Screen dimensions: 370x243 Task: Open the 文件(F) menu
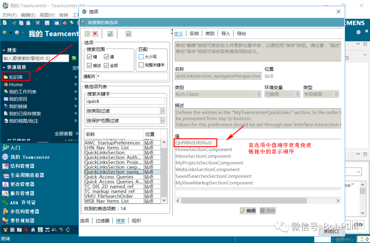[x=10, y=15]
